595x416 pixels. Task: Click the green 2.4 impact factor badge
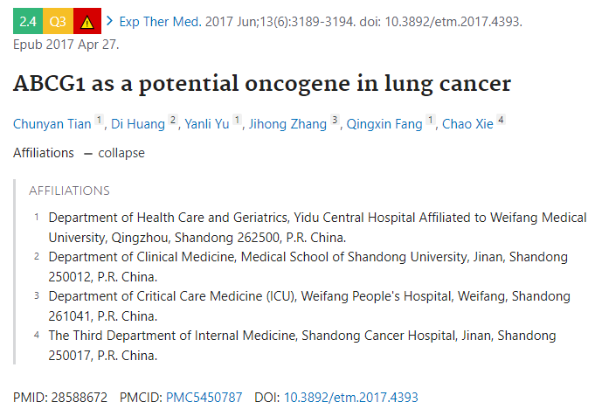28,21
